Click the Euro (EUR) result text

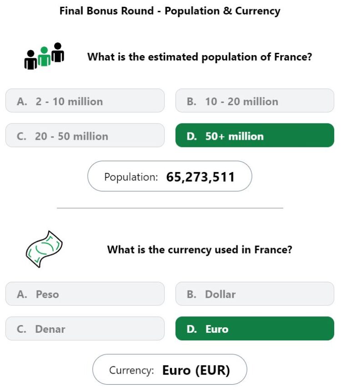tap(196, 370)
